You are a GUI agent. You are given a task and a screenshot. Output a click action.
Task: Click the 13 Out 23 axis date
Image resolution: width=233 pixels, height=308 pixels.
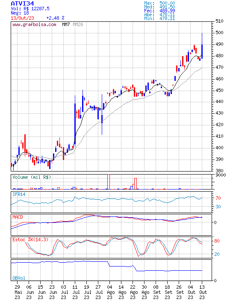tap(203, 292)
